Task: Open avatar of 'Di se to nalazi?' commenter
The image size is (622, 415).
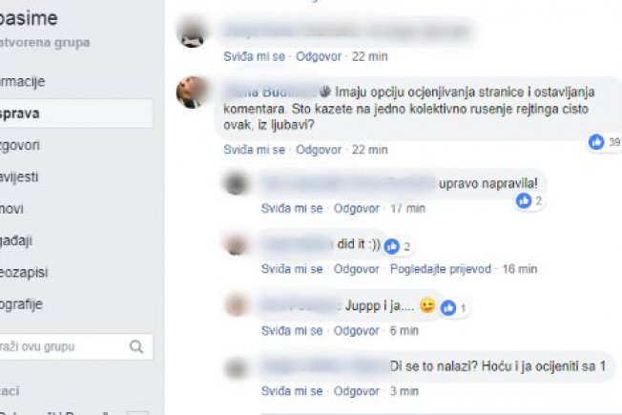Action: click(236, 368)
